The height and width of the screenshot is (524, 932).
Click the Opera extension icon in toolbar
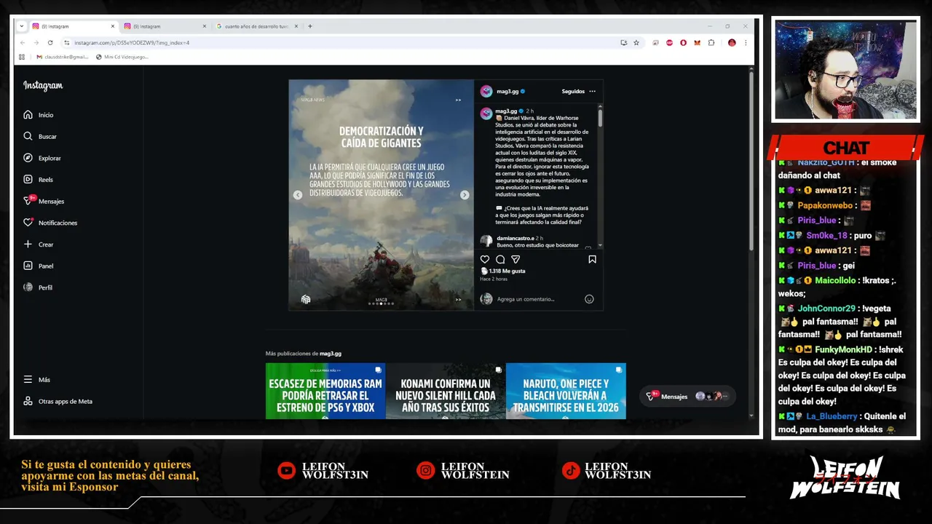pyautogui.click(x=683, y=43)
